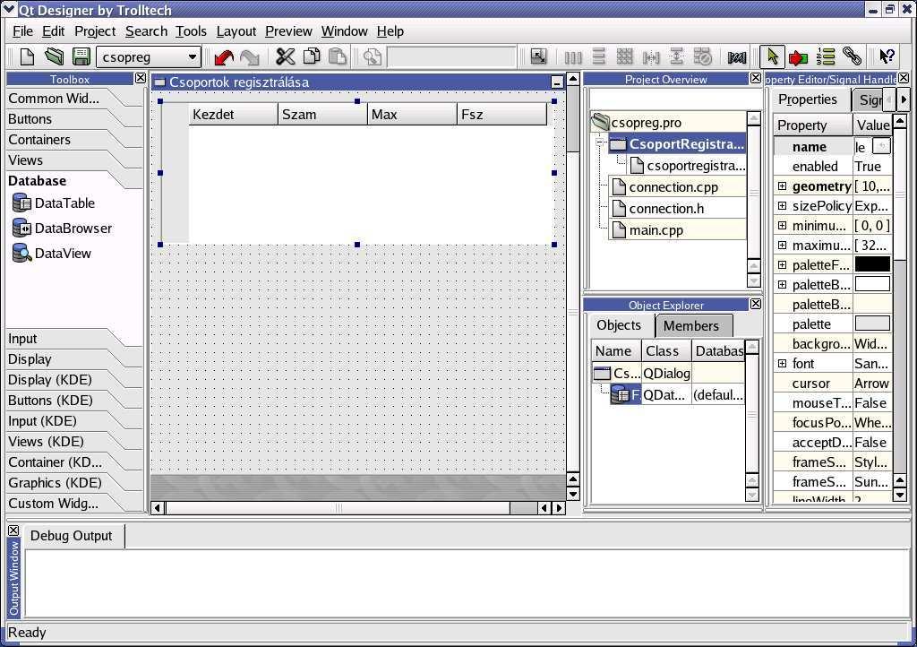The image size is (917, 647).
Task: Click the grey palette value swatch
Action: click(872, 323)
